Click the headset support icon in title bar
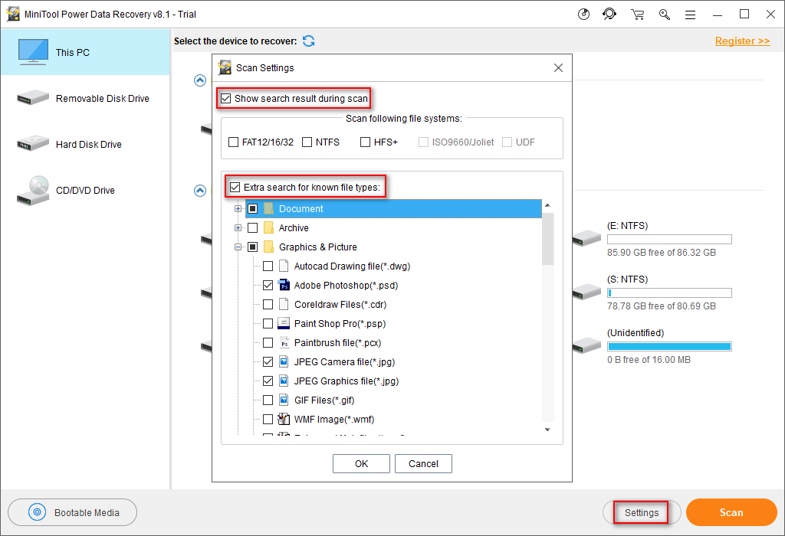 tap(609, 14)
